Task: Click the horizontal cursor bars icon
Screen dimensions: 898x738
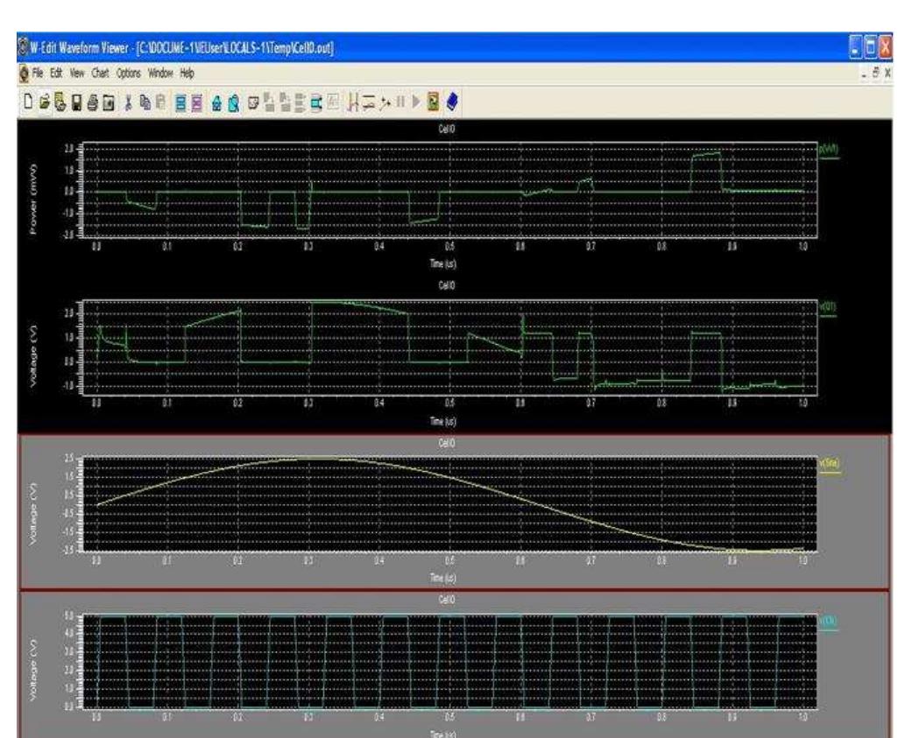Action: tap(369, 103)
